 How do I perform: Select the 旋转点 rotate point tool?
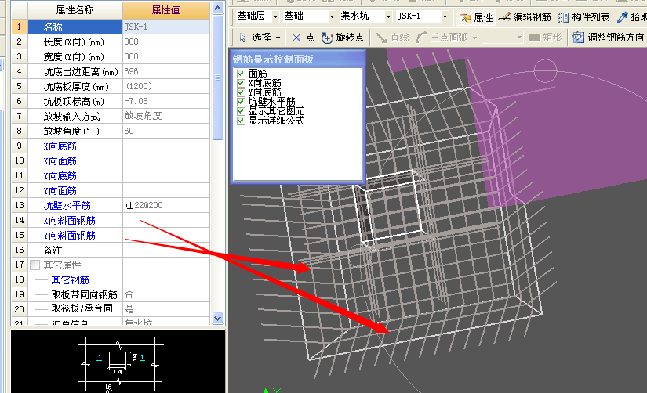click(x=343, y=38)
